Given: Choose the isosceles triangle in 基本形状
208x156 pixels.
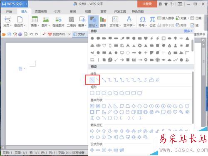Looking at the screenshot, I should tap(110, 106).
